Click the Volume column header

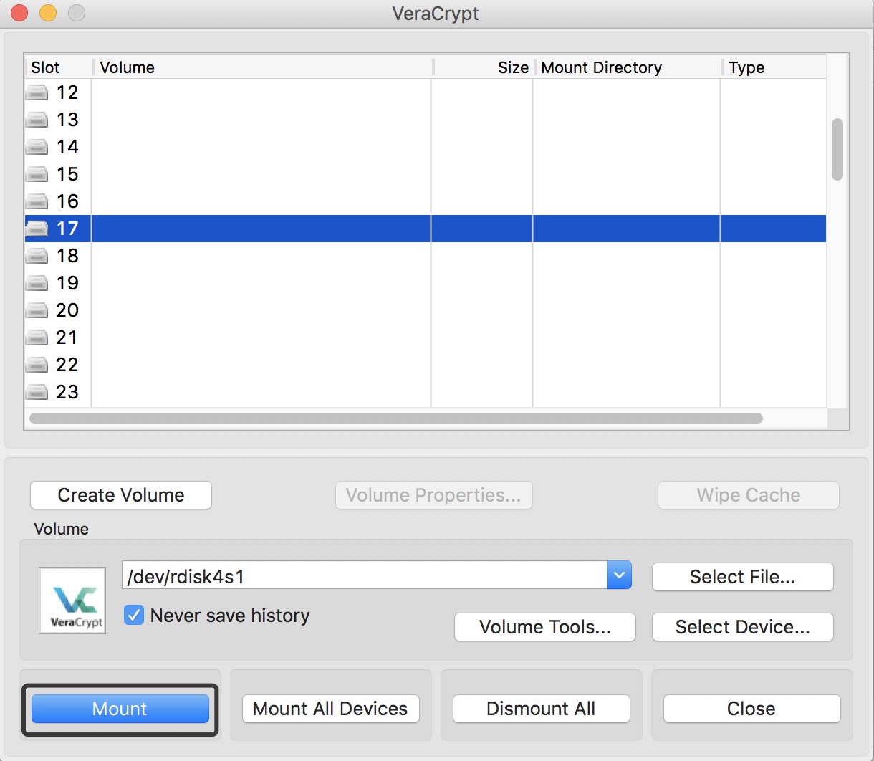click(264, 67)
